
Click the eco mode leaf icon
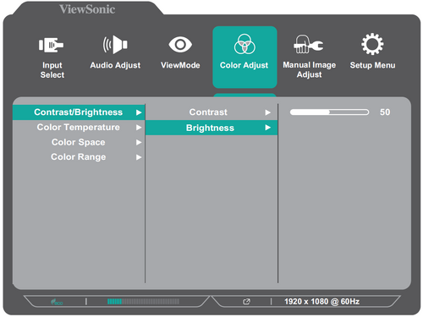click(x=57, y=302)
